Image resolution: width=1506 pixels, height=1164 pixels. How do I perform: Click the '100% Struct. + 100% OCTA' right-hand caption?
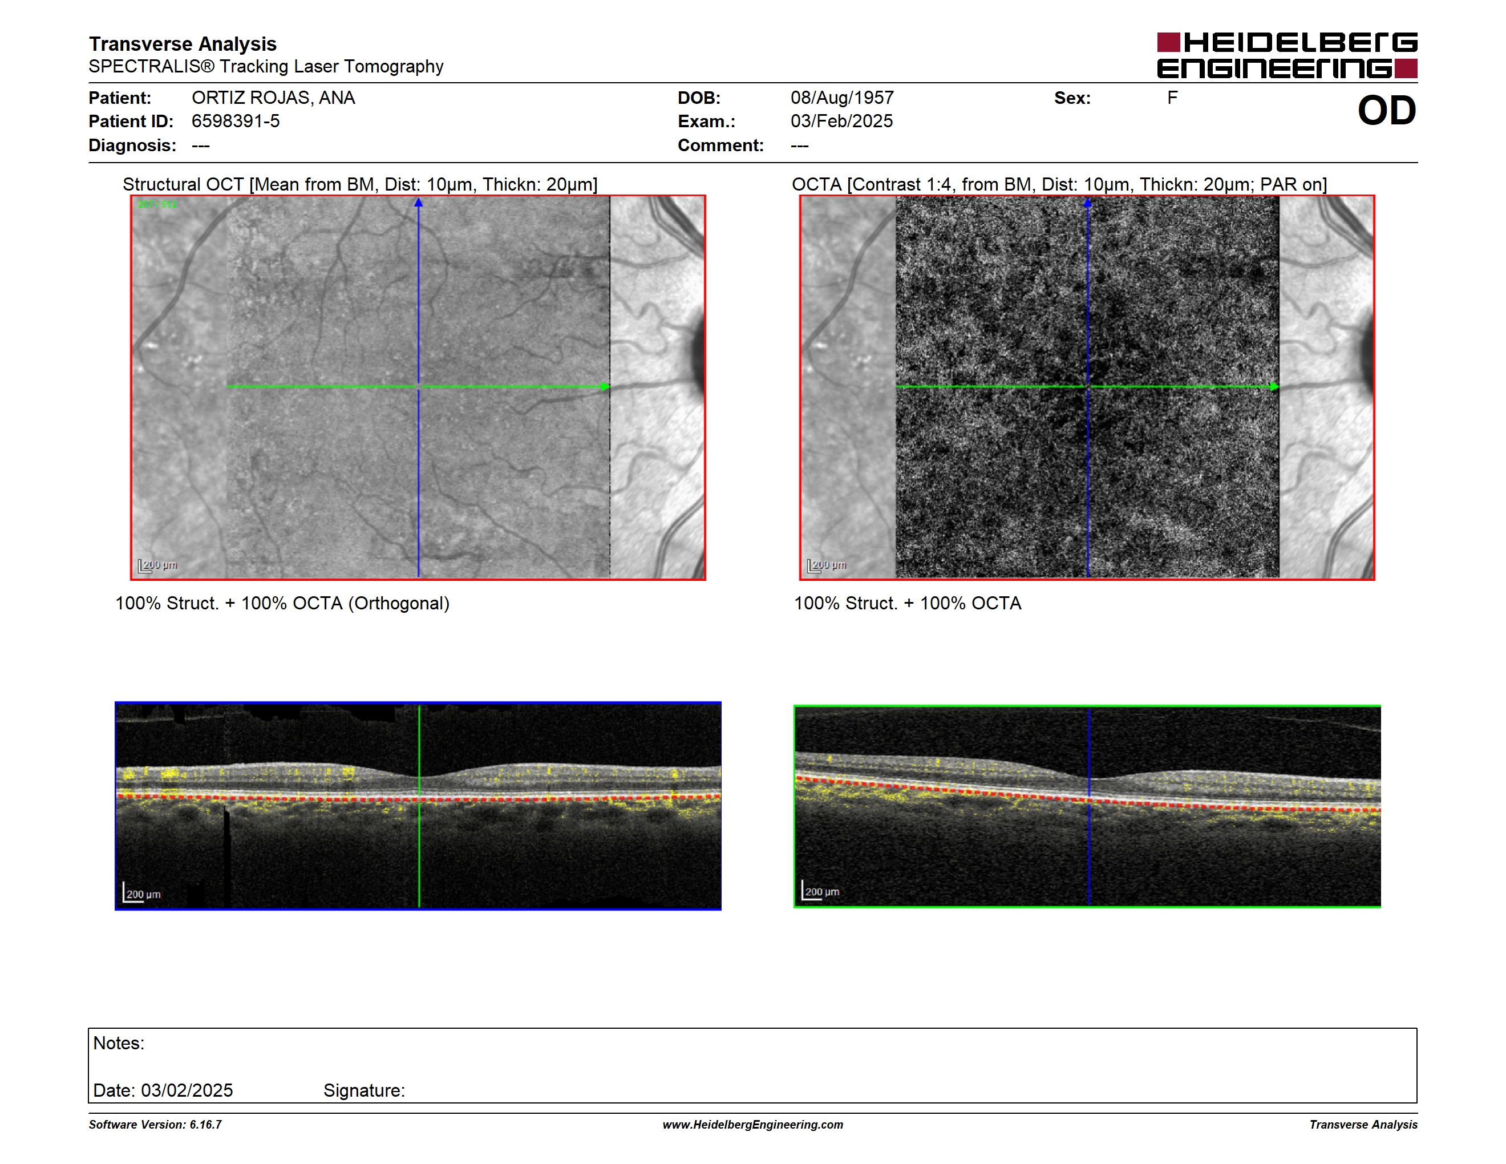pos(908,603)
